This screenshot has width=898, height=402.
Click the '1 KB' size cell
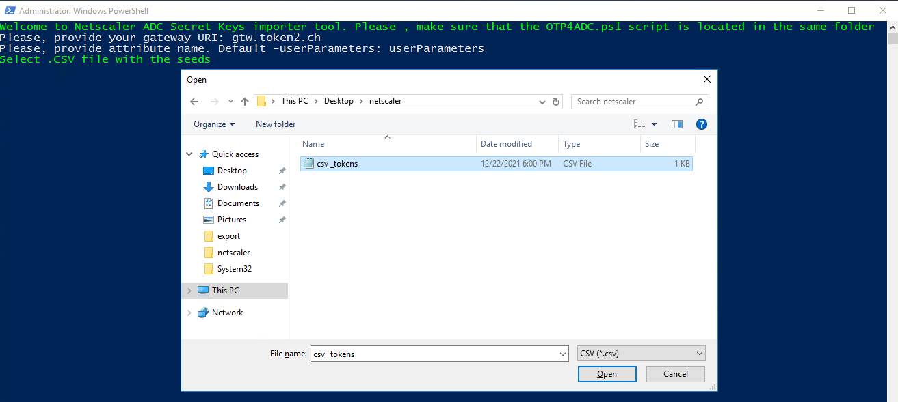click(682, 164)
